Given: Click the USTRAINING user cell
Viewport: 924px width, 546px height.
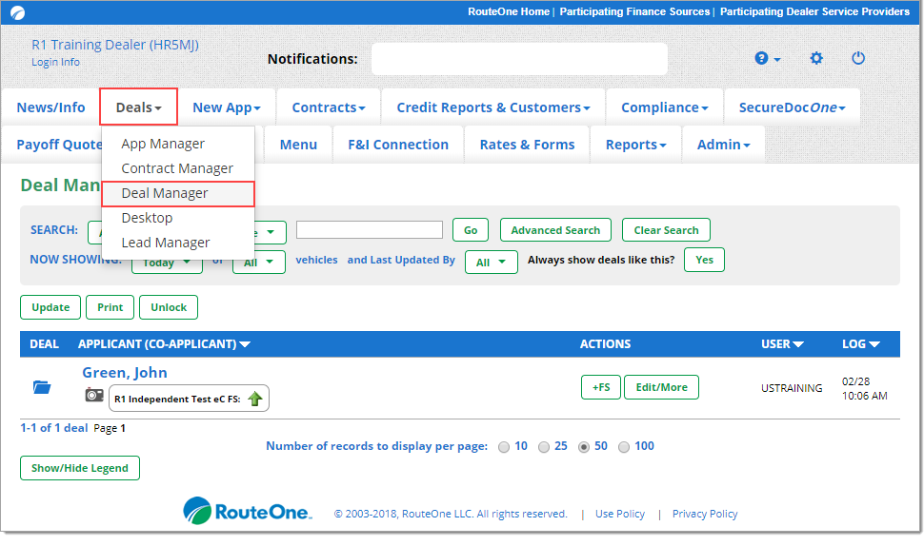Looking at the screenshot, I should (792, 388).
